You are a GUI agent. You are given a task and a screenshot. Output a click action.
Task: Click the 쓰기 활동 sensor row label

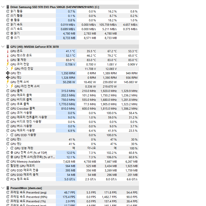16,16
